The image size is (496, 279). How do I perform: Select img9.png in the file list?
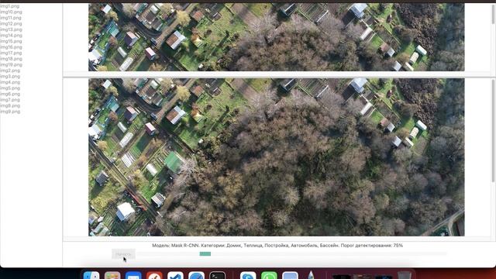[x=10, y=112]
